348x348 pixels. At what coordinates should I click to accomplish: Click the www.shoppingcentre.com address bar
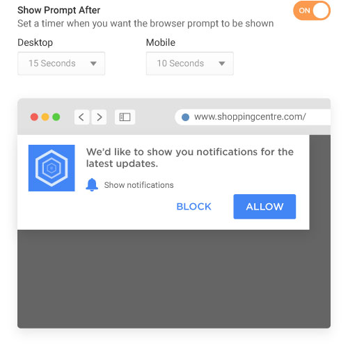point(253,117)
